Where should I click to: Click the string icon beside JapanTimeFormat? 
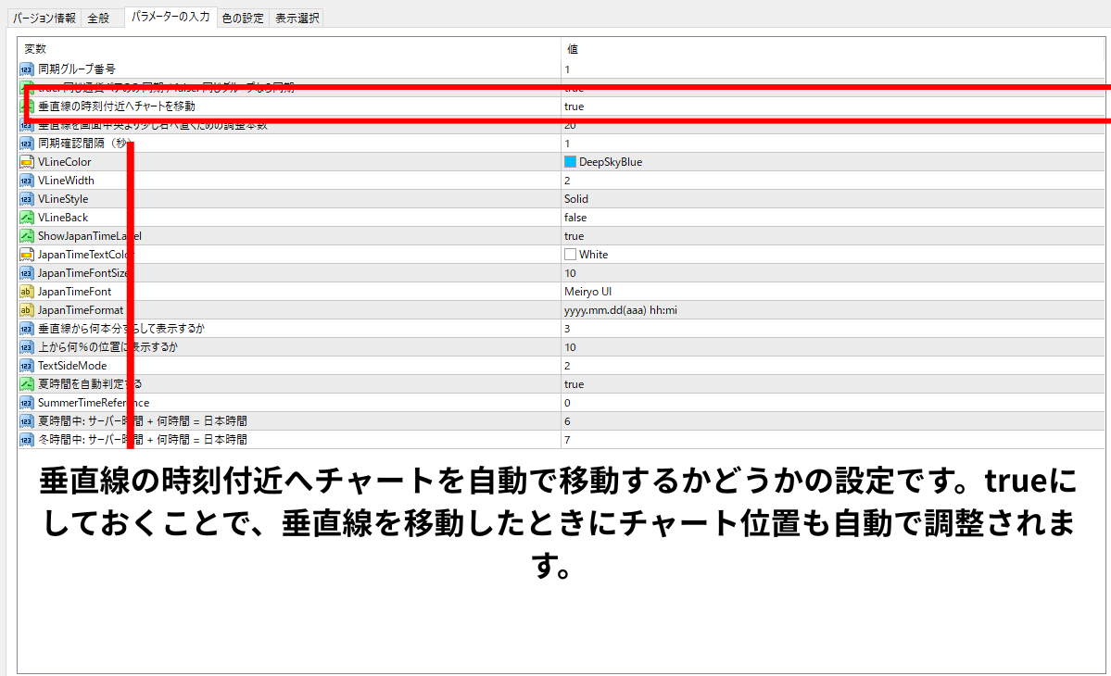click(27, 310)
